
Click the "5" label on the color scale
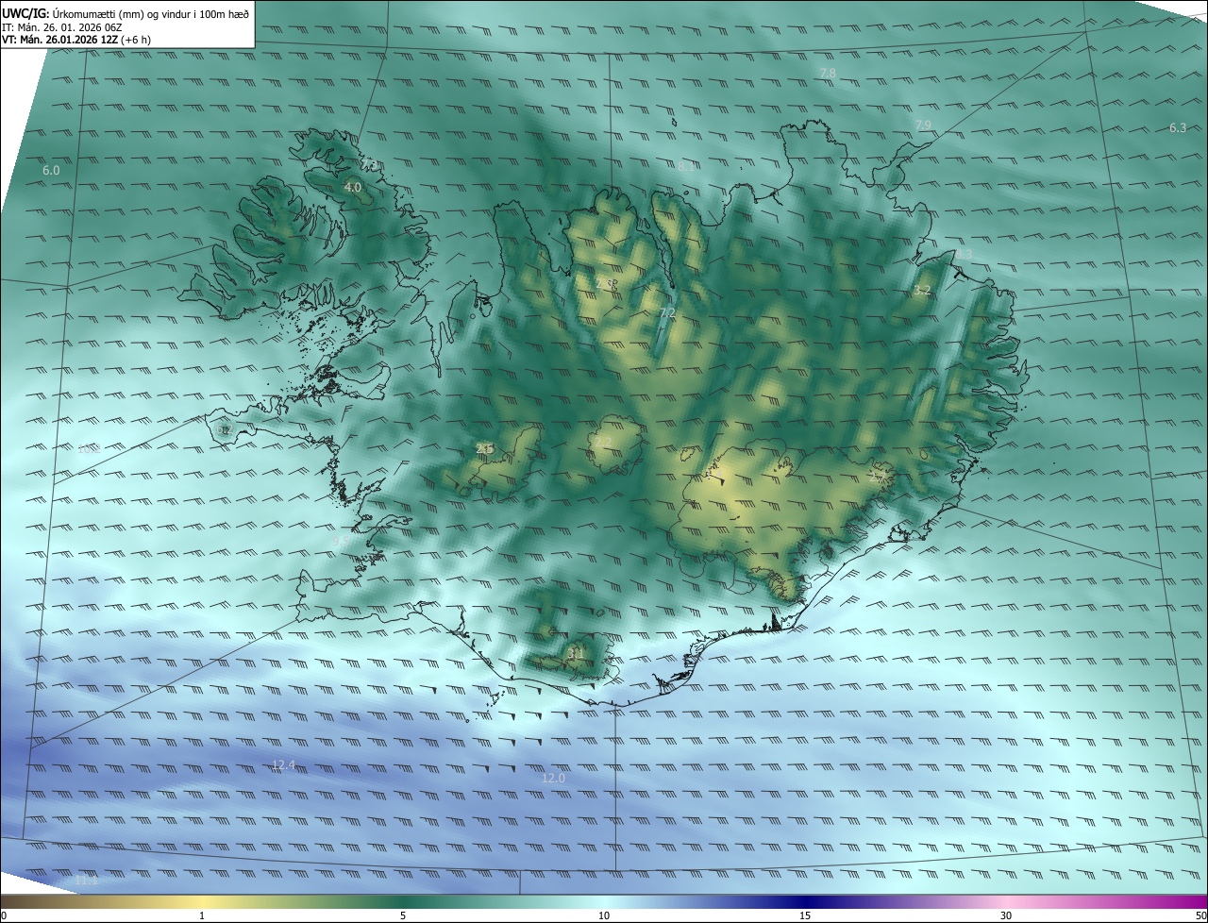pos(403,915)
